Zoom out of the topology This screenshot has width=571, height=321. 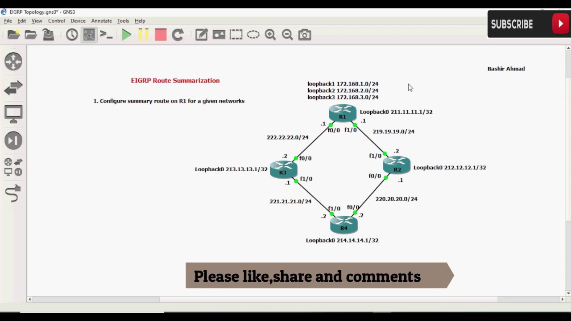tap(287, 35)
